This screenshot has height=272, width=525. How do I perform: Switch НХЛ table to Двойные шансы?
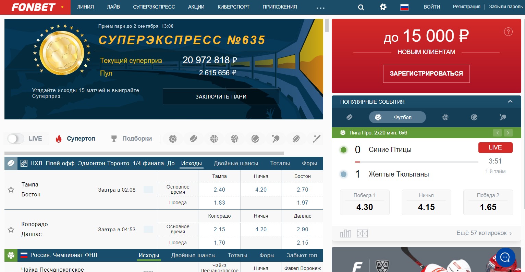click(236, 164)
